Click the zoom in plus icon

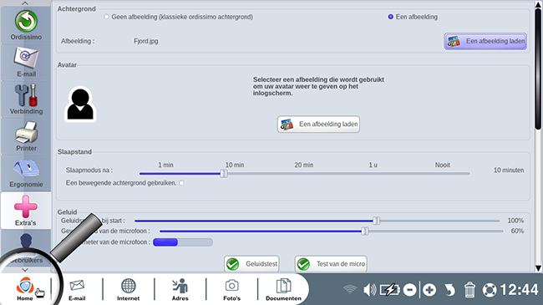pyautogui.click(x=429, y=289)
